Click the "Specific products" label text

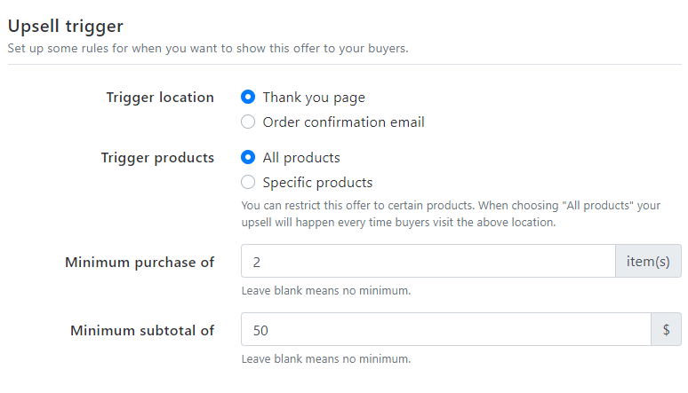317,182
